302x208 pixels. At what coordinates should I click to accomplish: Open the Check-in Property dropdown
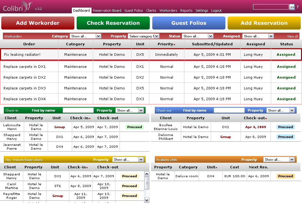[x=130, y=110]
